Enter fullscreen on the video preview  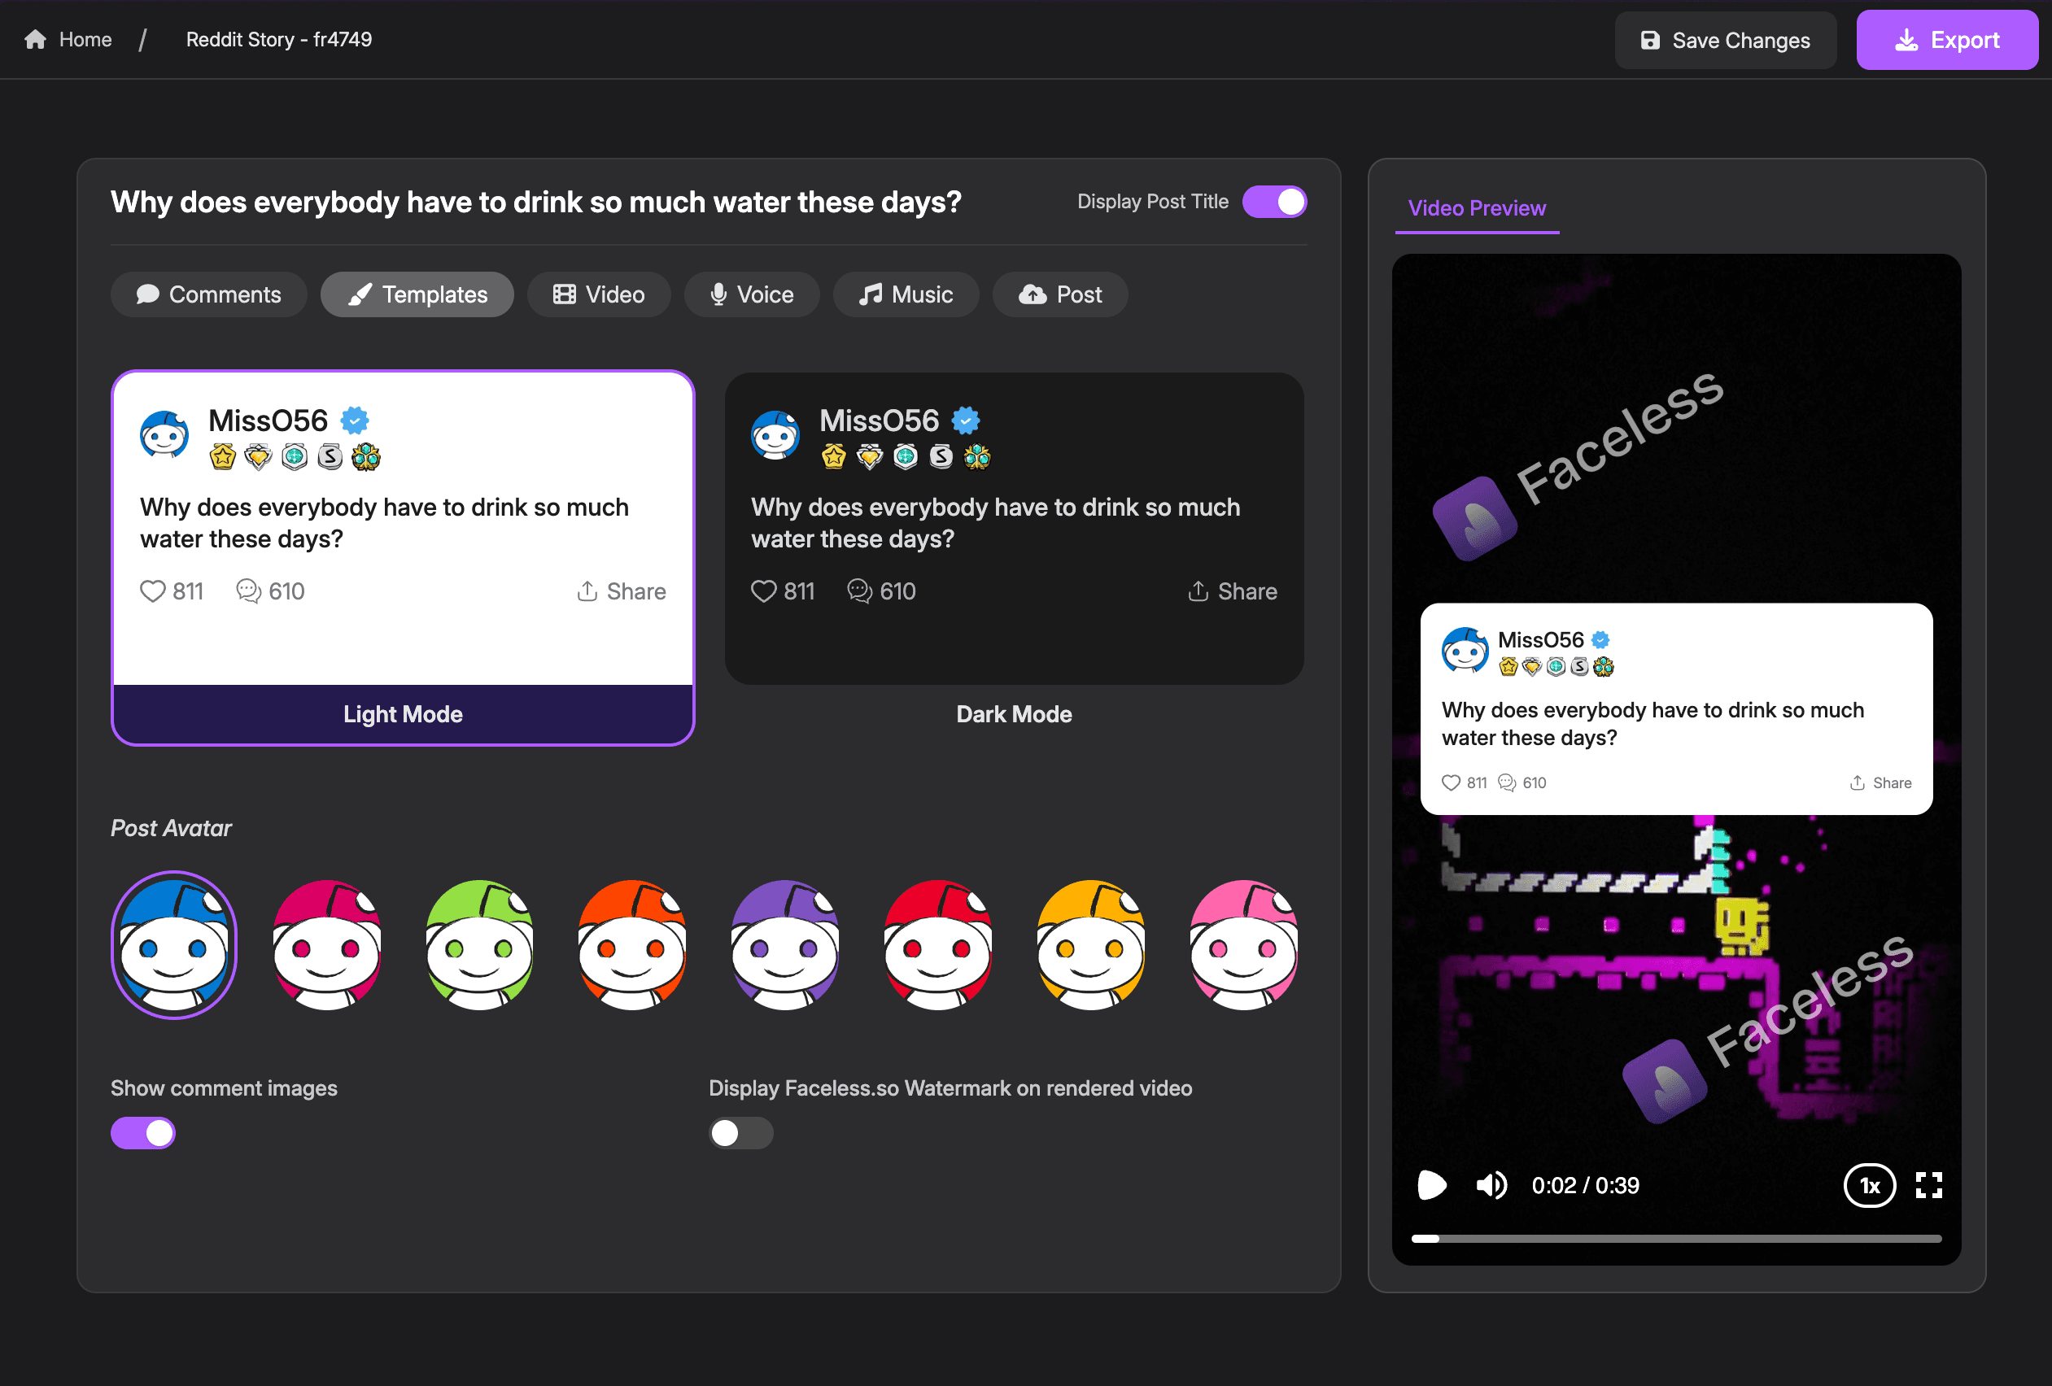click(1928, 1185)
